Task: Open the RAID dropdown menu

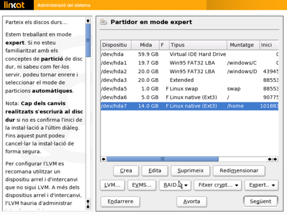Action: [x=175, y=185]
